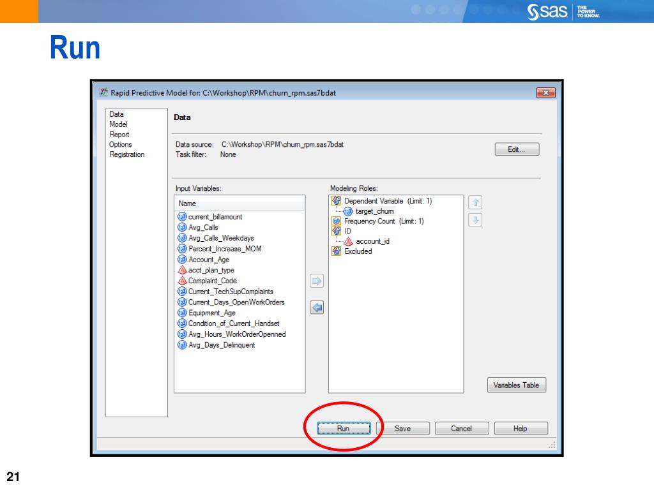The width and height of the screenshot is (654, 490).
Task: Click Excluded role icon
Action: [x=336, y=251]
